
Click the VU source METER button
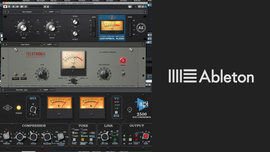click(116, 112)
